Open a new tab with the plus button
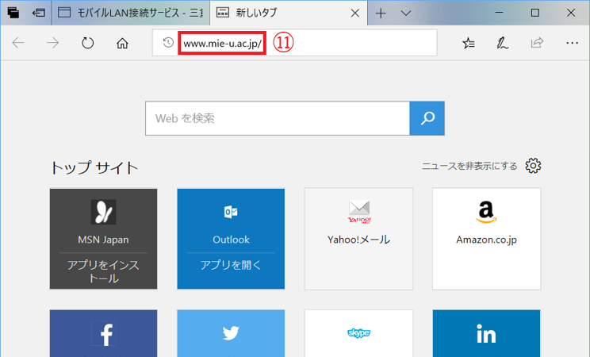This screenshot has width=590, height=357. coord(381,13)
